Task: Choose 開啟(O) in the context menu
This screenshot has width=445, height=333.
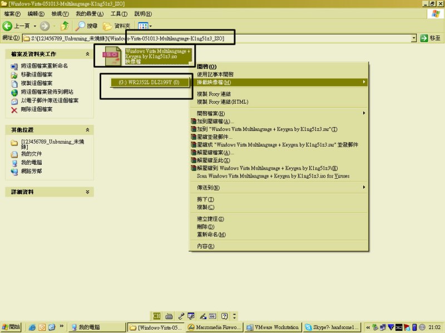Action: (206, 67)
